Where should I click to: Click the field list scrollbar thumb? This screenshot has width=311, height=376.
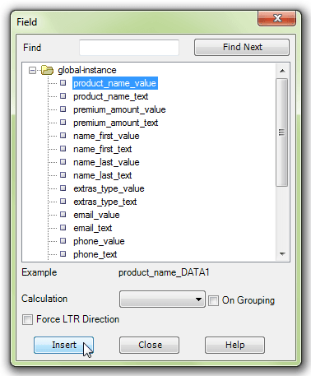[x=282, y=132]
